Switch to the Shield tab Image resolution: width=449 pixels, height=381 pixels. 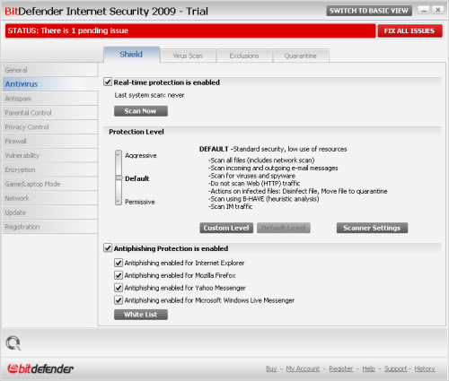tap(131, 55)
